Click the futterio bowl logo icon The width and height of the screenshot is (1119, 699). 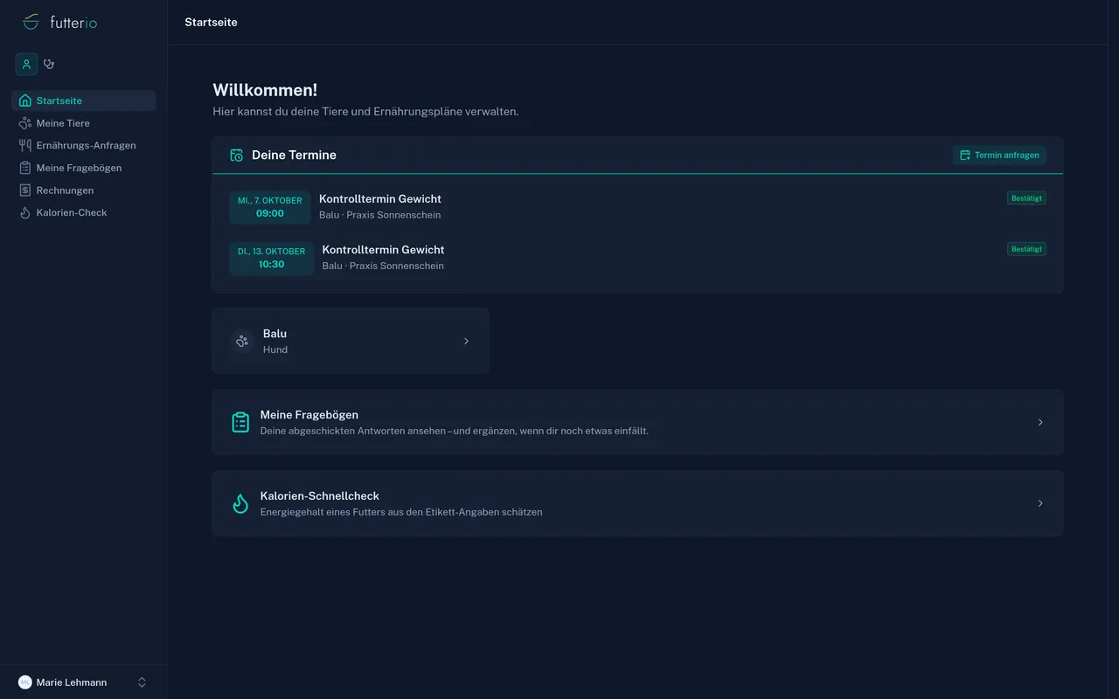click(x=31, y=22)
